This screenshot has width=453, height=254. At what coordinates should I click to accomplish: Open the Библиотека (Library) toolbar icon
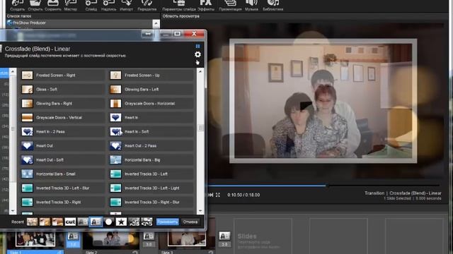pos(273,4)
